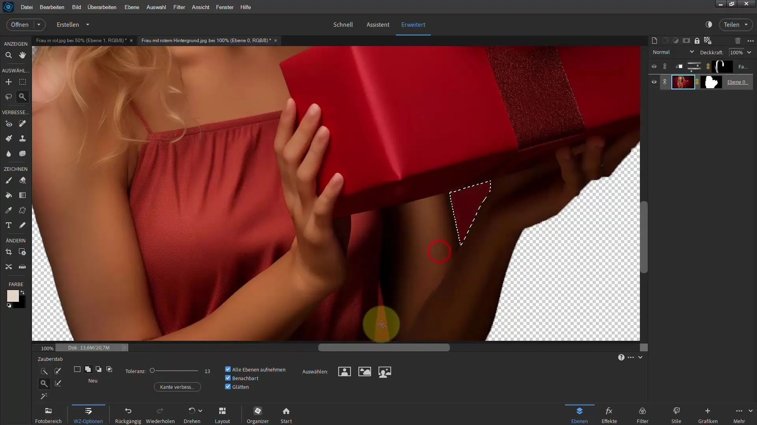
Task: Swap foreground and background colors
Action: (22, 292)
